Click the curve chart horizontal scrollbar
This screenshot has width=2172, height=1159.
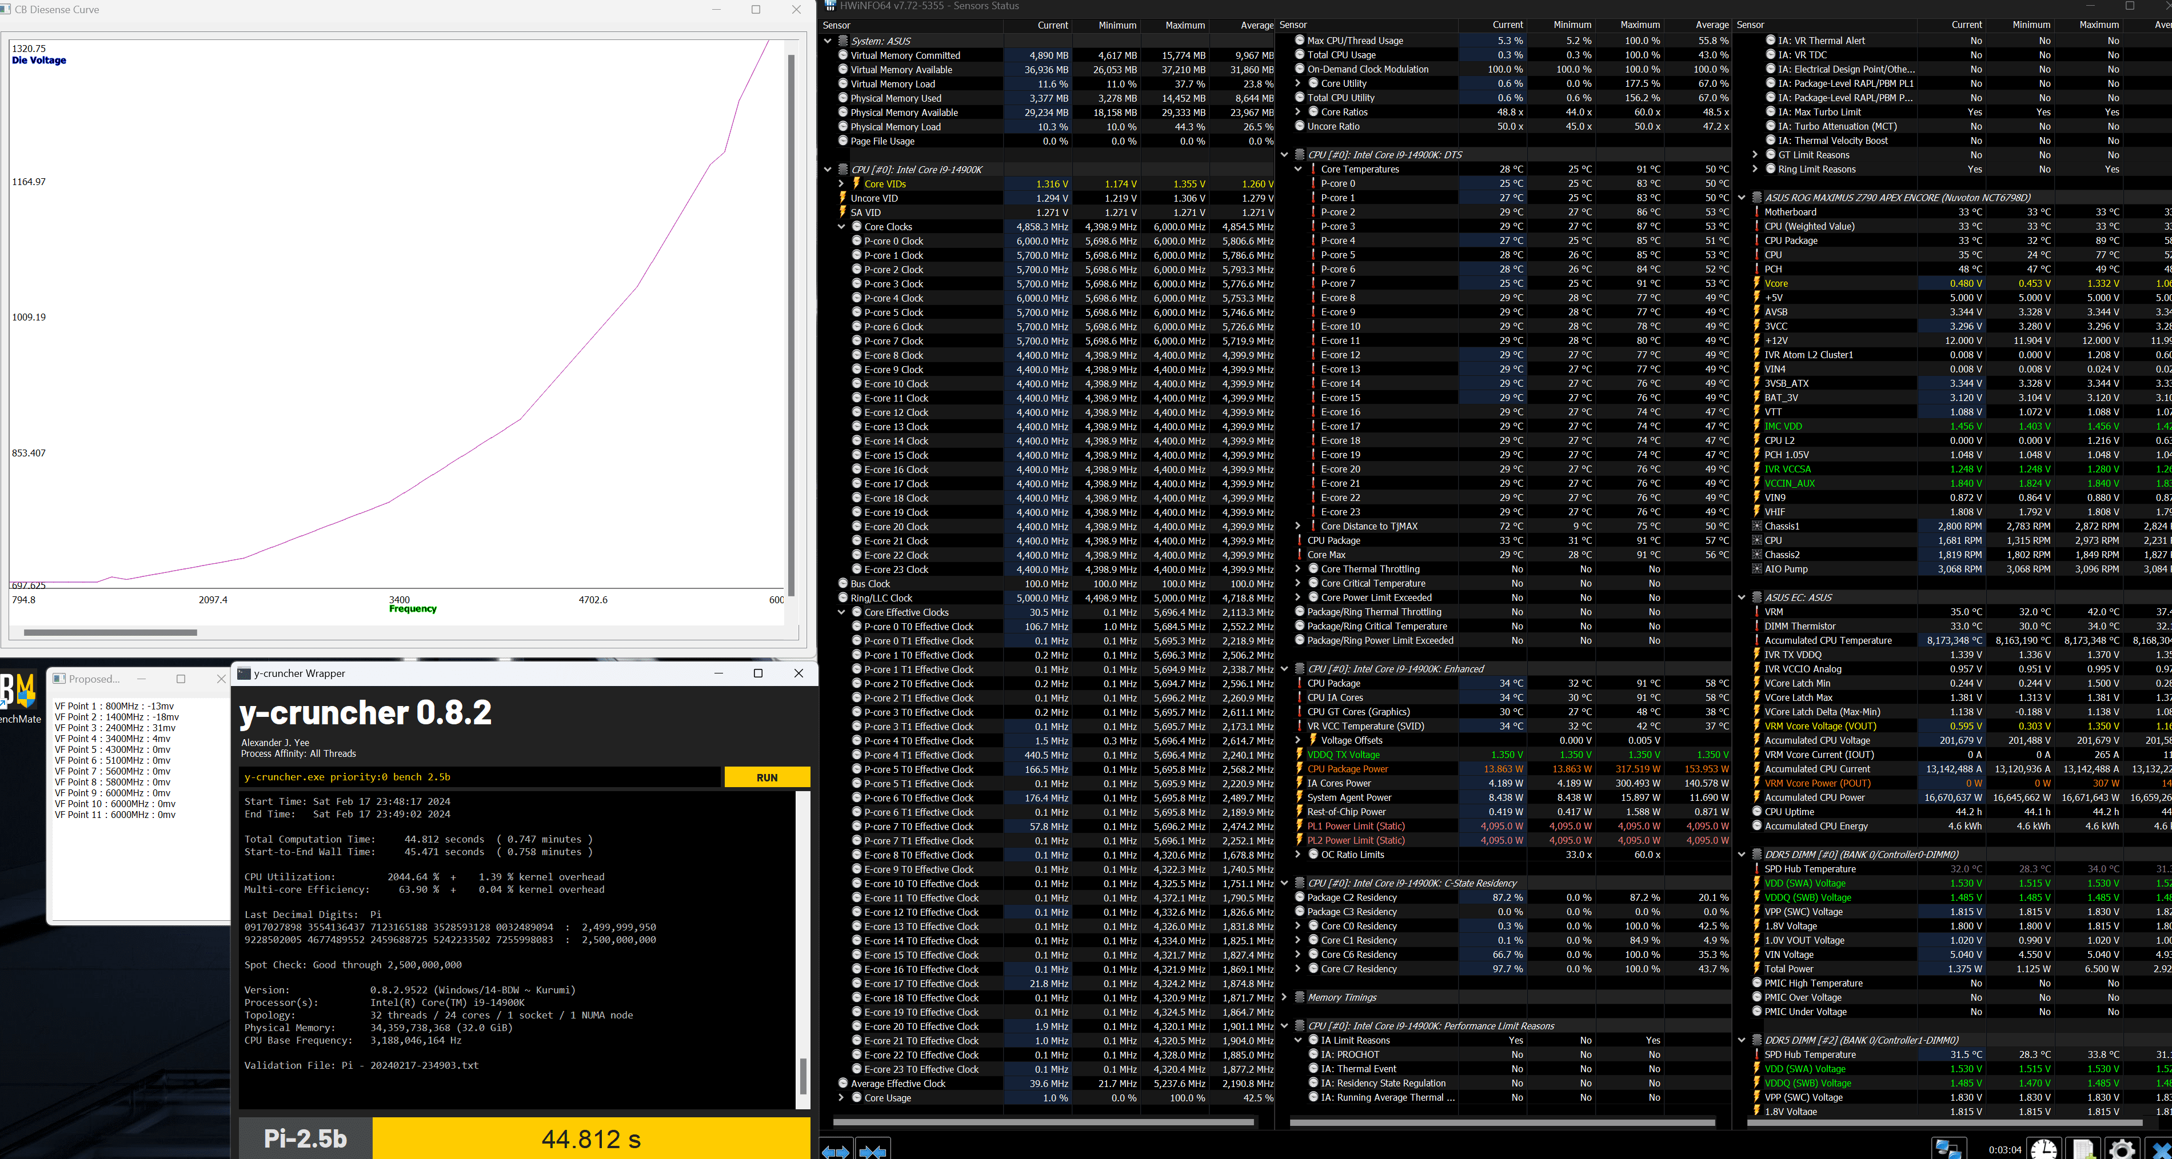pos(110,632)
